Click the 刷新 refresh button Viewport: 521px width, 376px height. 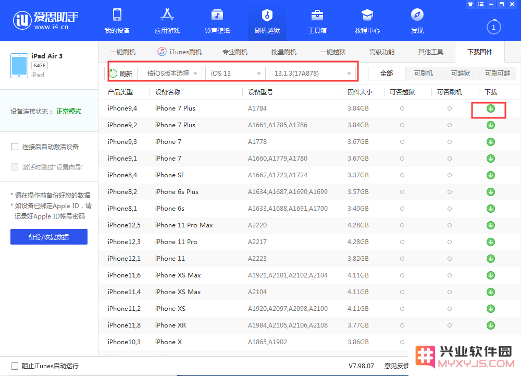click(121, 74)
